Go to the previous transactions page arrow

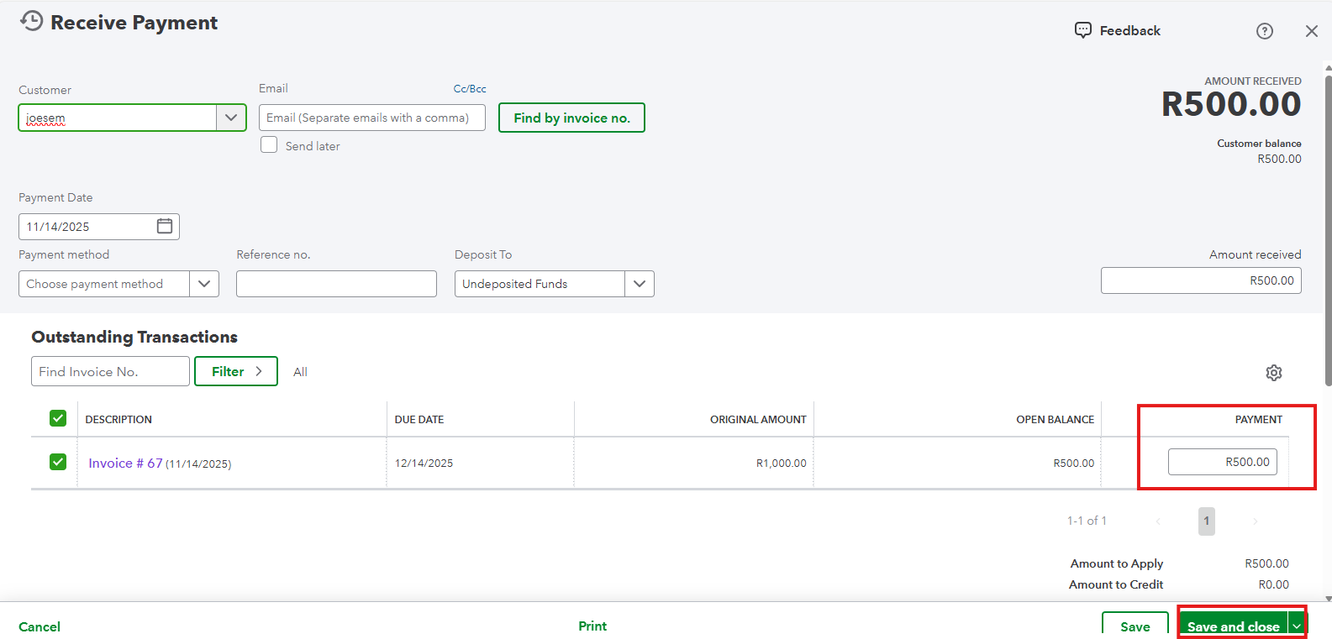(1158, 521)
